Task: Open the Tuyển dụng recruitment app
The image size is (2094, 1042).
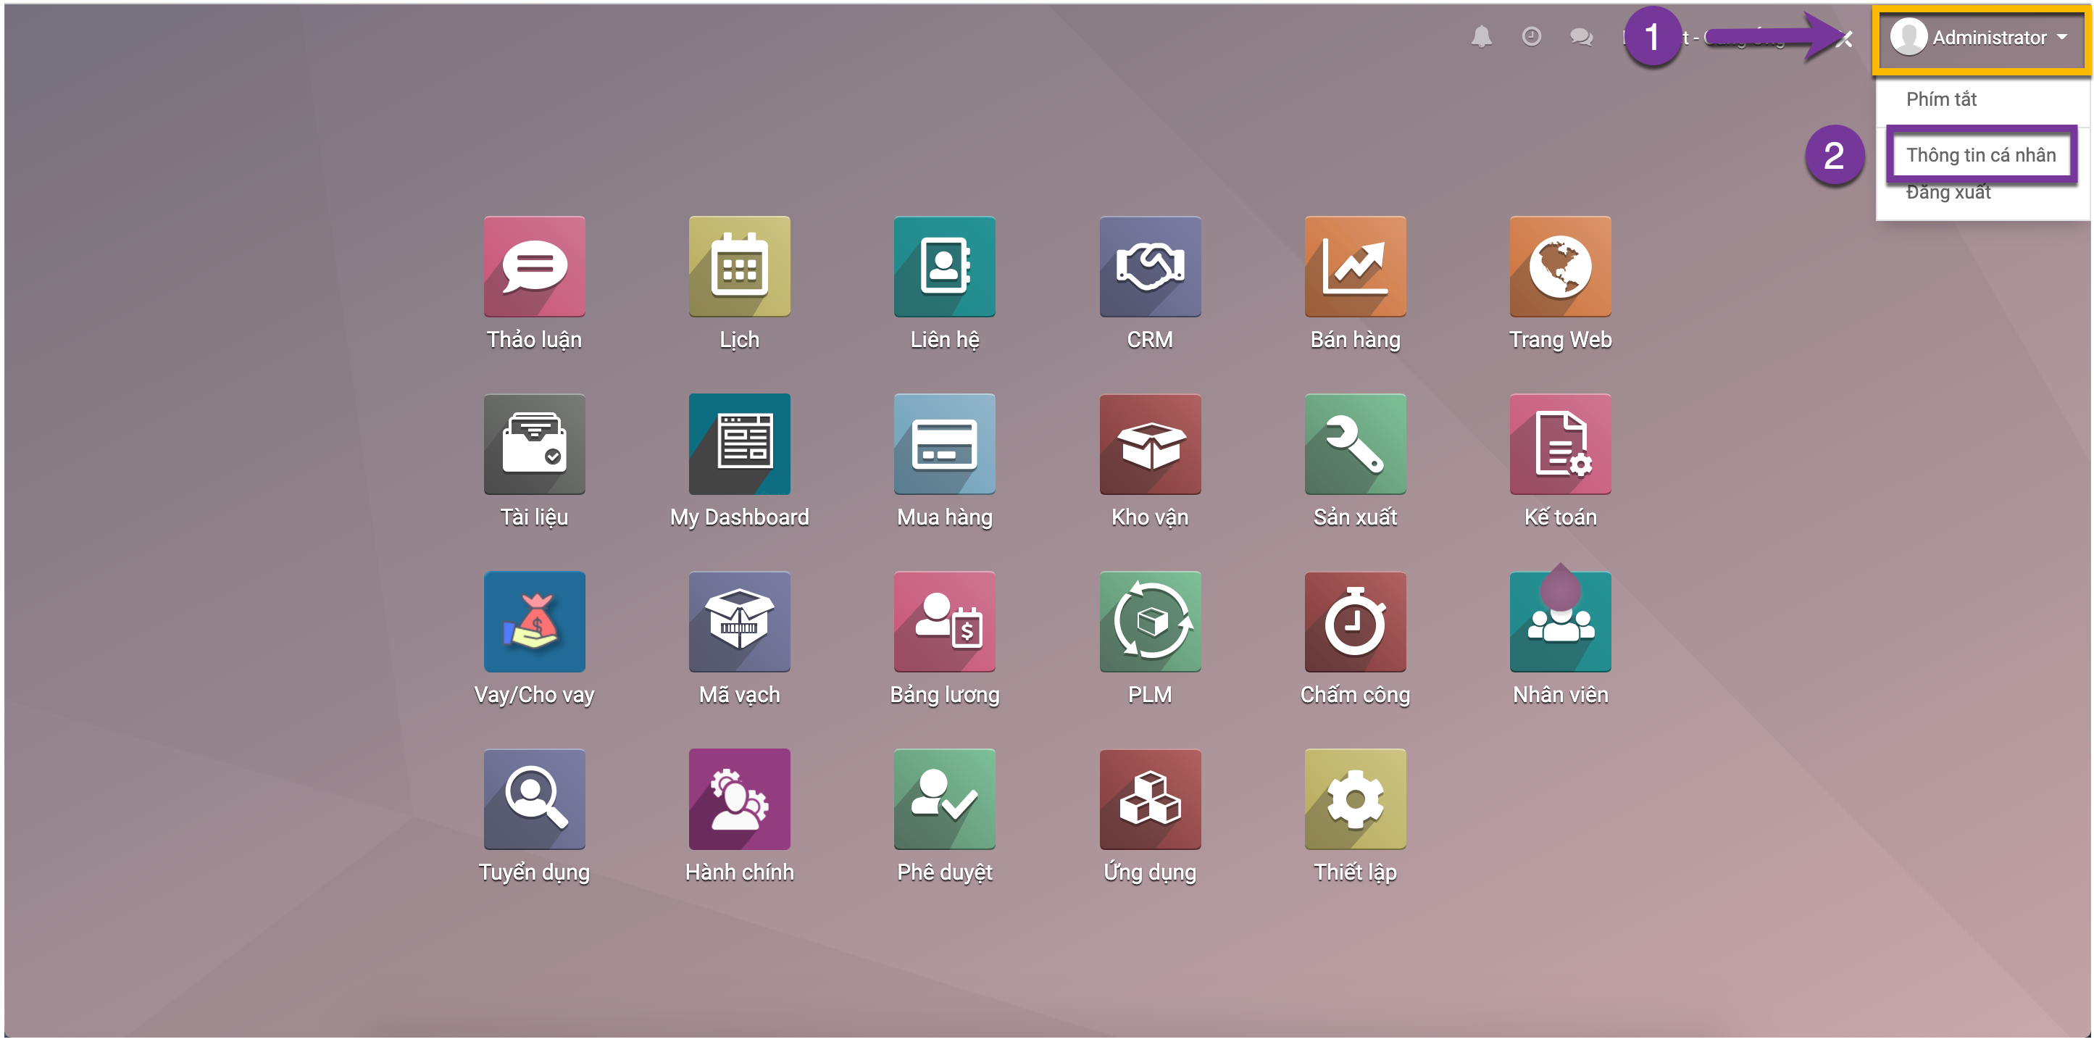Action: pyautogui.click(x=534, y=799)
